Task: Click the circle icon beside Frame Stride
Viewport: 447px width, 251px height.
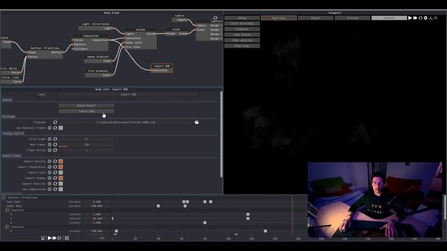Action: coord(50,151)
